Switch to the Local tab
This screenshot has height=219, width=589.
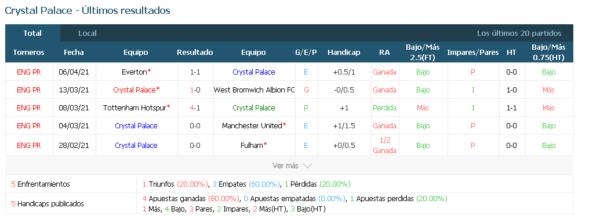point(87,34)
